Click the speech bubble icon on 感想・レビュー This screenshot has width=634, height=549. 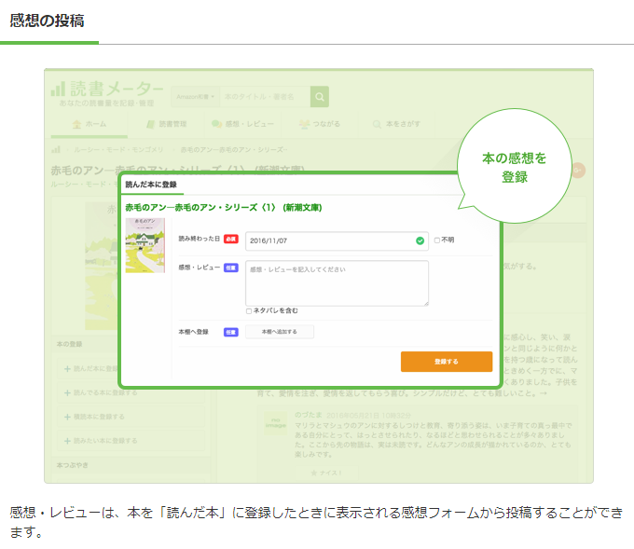(x=216, y=124)
